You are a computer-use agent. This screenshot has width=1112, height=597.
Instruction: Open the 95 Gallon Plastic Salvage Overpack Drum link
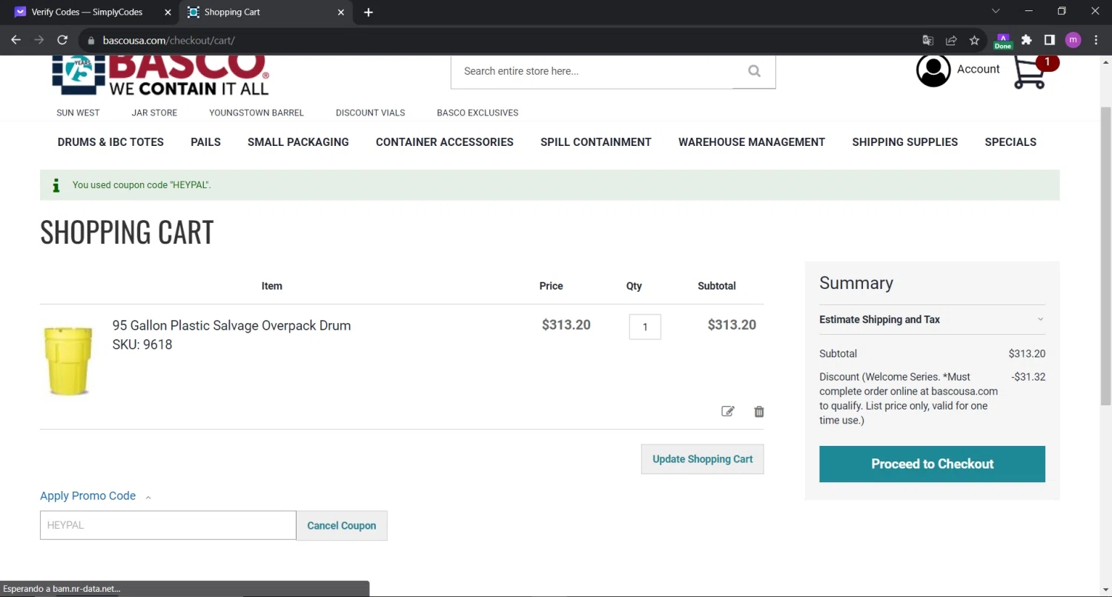(231, 325)
